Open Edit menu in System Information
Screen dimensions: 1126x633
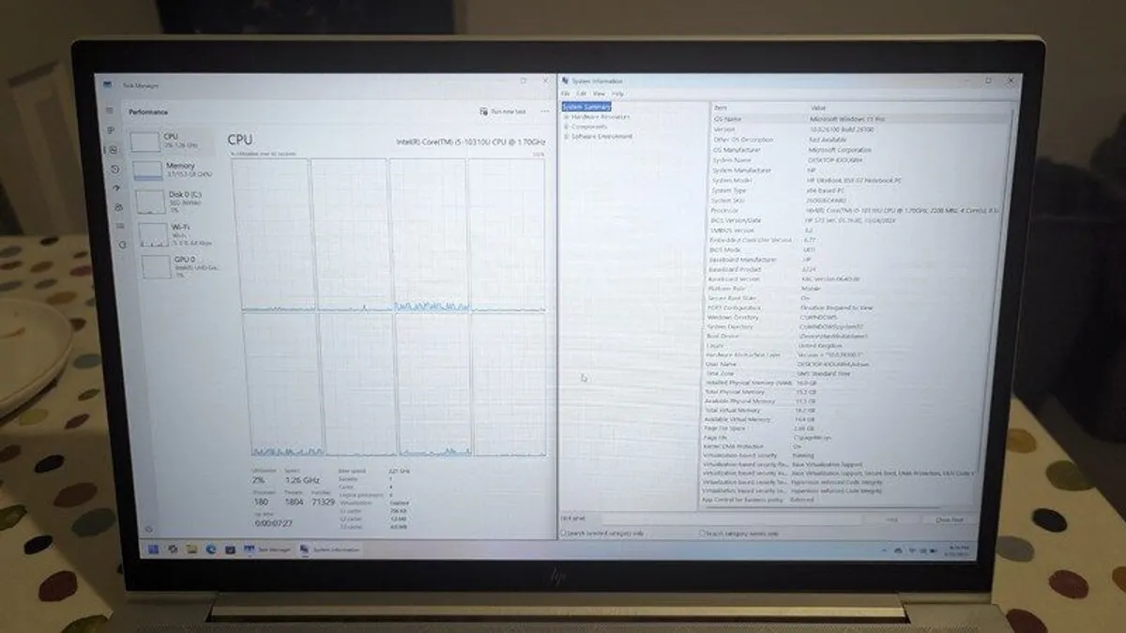(582, 95)
